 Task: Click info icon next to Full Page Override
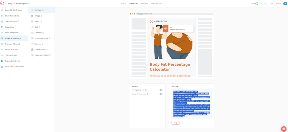point(146,90)
